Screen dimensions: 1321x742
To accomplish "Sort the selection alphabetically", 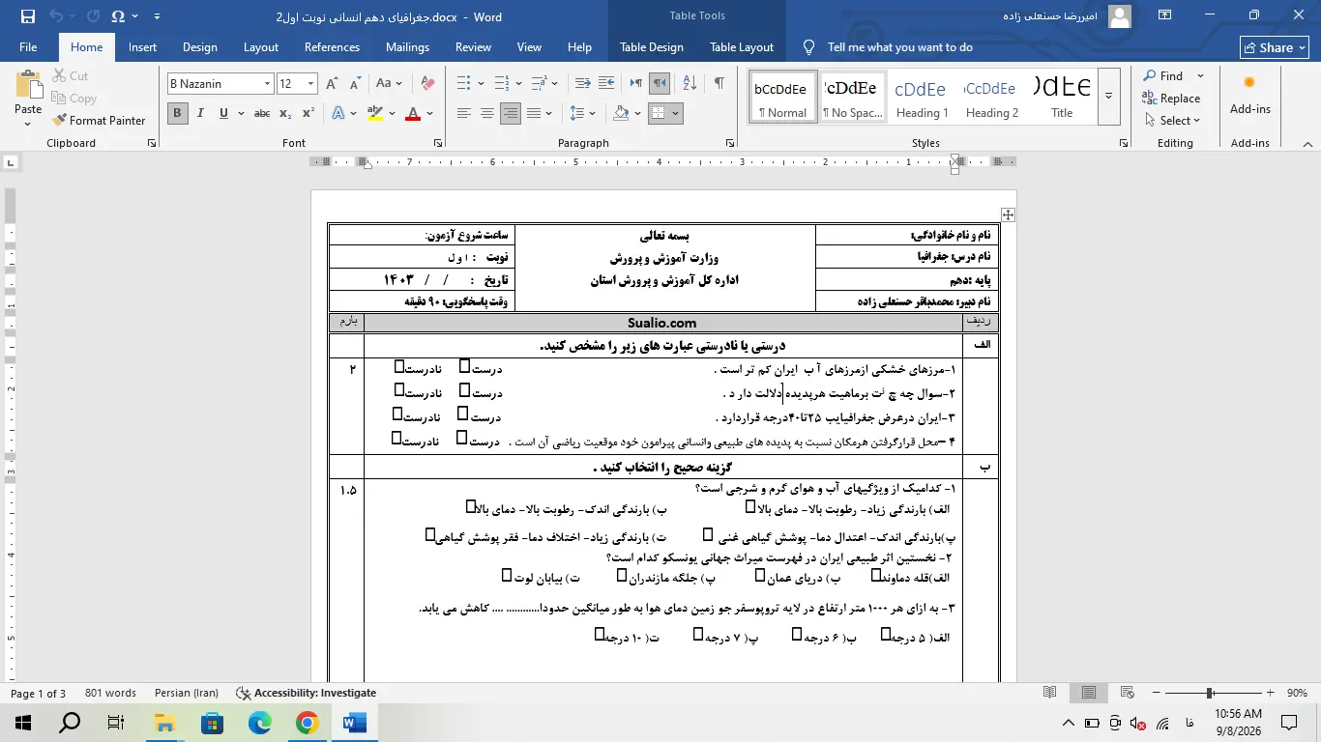I will click(x=690, y=84).
